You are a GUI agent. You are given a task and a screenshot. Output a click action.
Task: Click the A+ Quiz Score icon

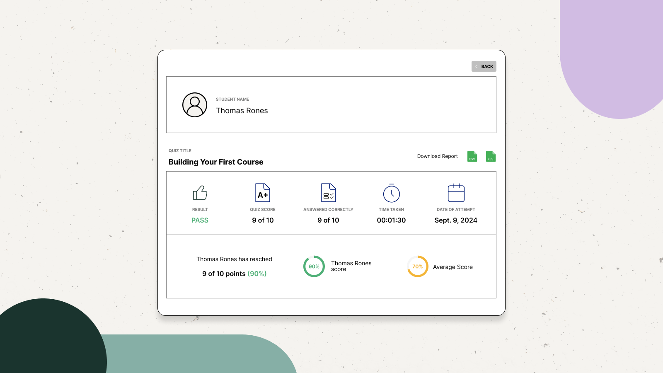[x=262, y=192]
